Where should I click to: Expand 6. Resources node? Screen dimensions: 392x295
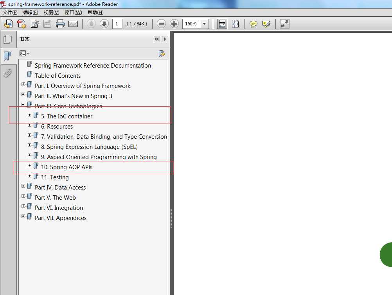29,125
